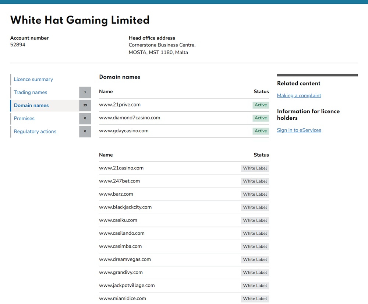Follow the Making a complaint link
The image size is (368, 304).
point(299,95)
